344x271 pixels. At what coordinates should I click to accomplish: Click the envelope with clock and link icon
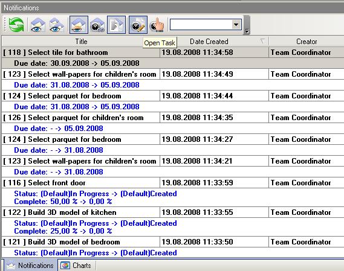(x=97, y=25)
